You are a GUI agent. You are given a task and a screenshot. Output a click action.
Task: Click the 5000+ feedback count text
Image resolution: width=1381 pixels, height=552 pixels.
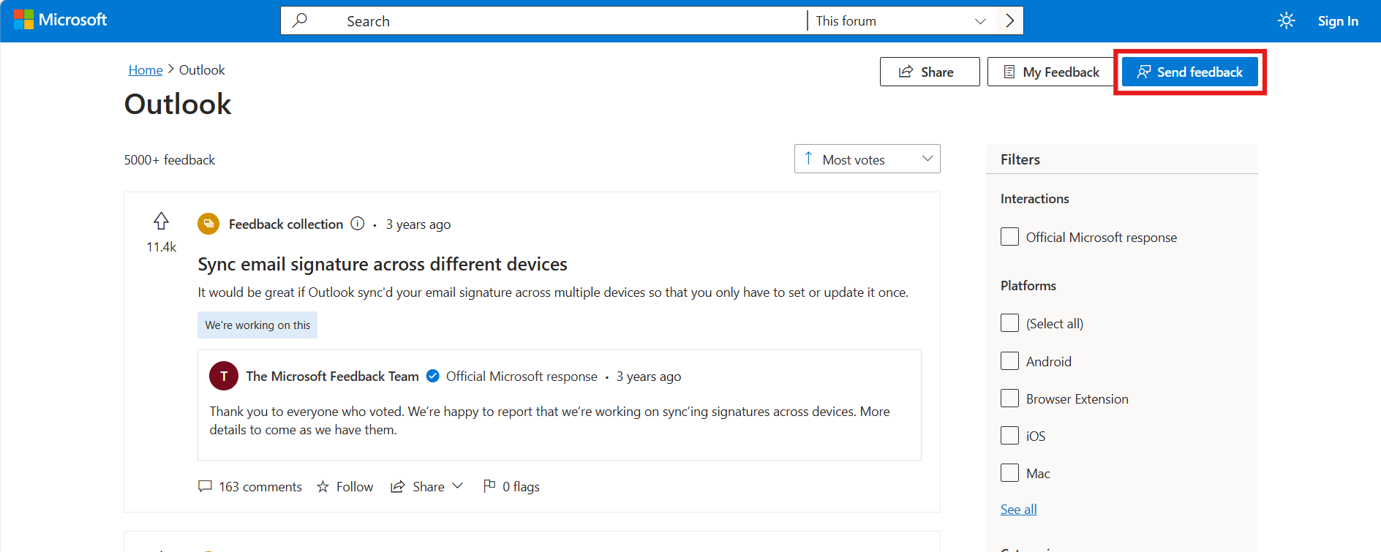click(x=170, y=159)
